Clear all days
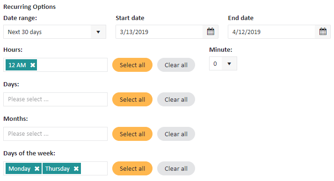 (176, 99)
